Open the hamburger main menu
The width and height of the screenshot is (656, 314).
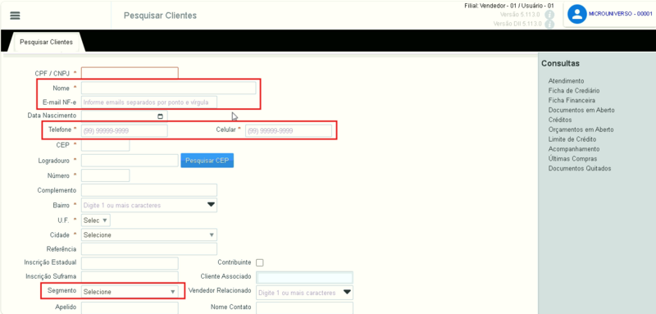tap(15, 16)
